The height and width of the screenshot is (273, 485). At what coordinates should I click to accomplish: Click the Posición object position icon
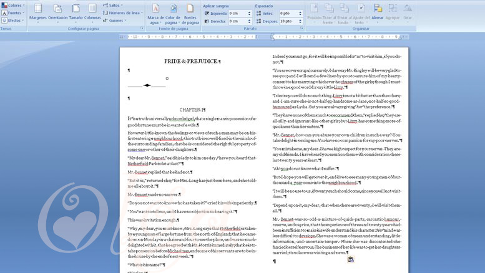point(314,9)
